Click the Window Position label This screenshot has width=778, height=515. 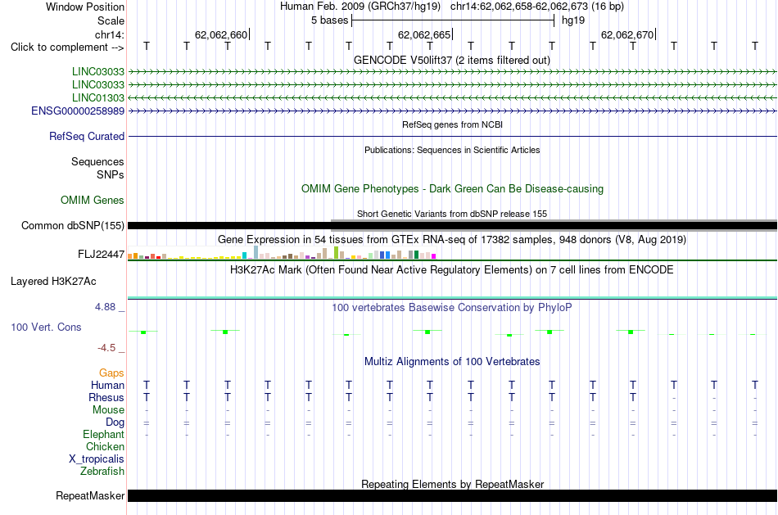pos(85,7)
